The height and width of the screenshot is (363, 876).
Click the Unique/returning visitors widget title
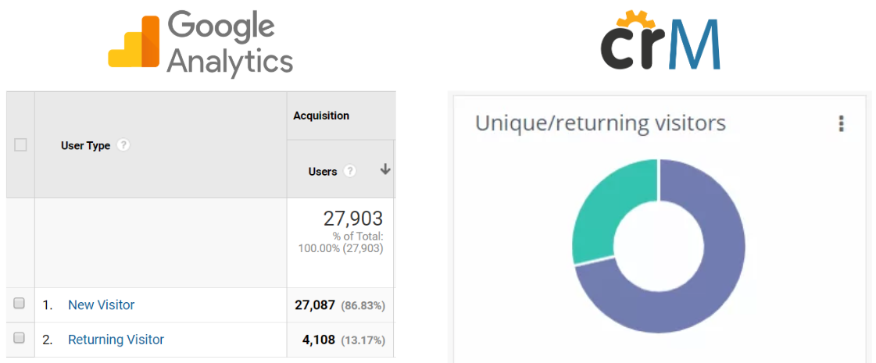click(x=600, y=123)
